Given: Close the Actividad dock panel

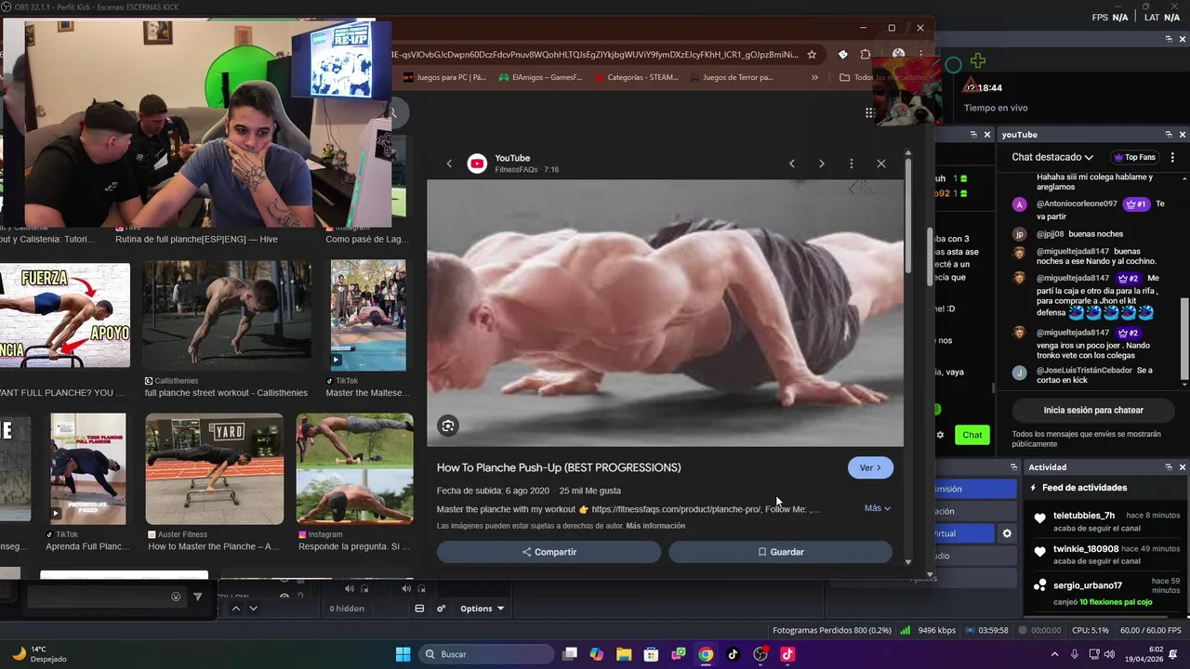Looking at the screenshot, I should click(x=1182, y=467).
